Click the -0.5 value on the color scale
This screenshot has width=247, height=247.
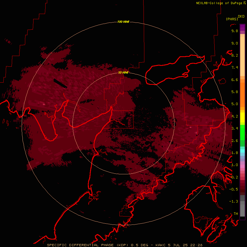[234, 189]
